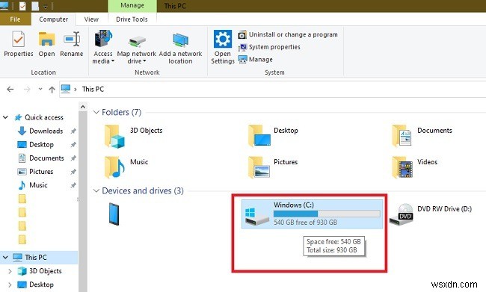The image size is (486, 292).
Task: Open System properties from ribbon
Action: 269,47
